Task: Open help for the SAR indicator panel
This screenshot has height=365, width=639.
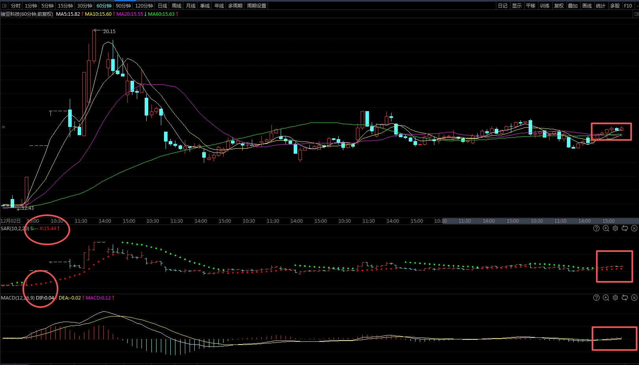Action: coord(596,228)
